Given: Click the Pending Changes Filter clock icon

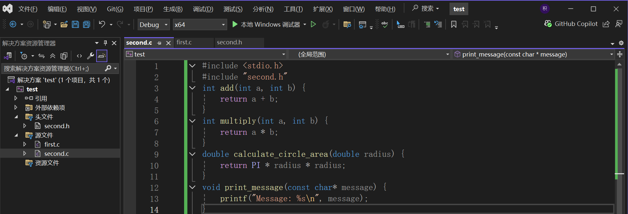Looking at the screenshot, I should tap(24, 56).
